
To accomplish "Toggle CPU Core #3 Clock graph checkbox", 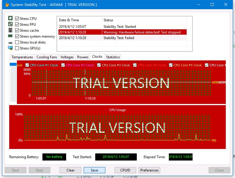I will (x=99, y=65).
